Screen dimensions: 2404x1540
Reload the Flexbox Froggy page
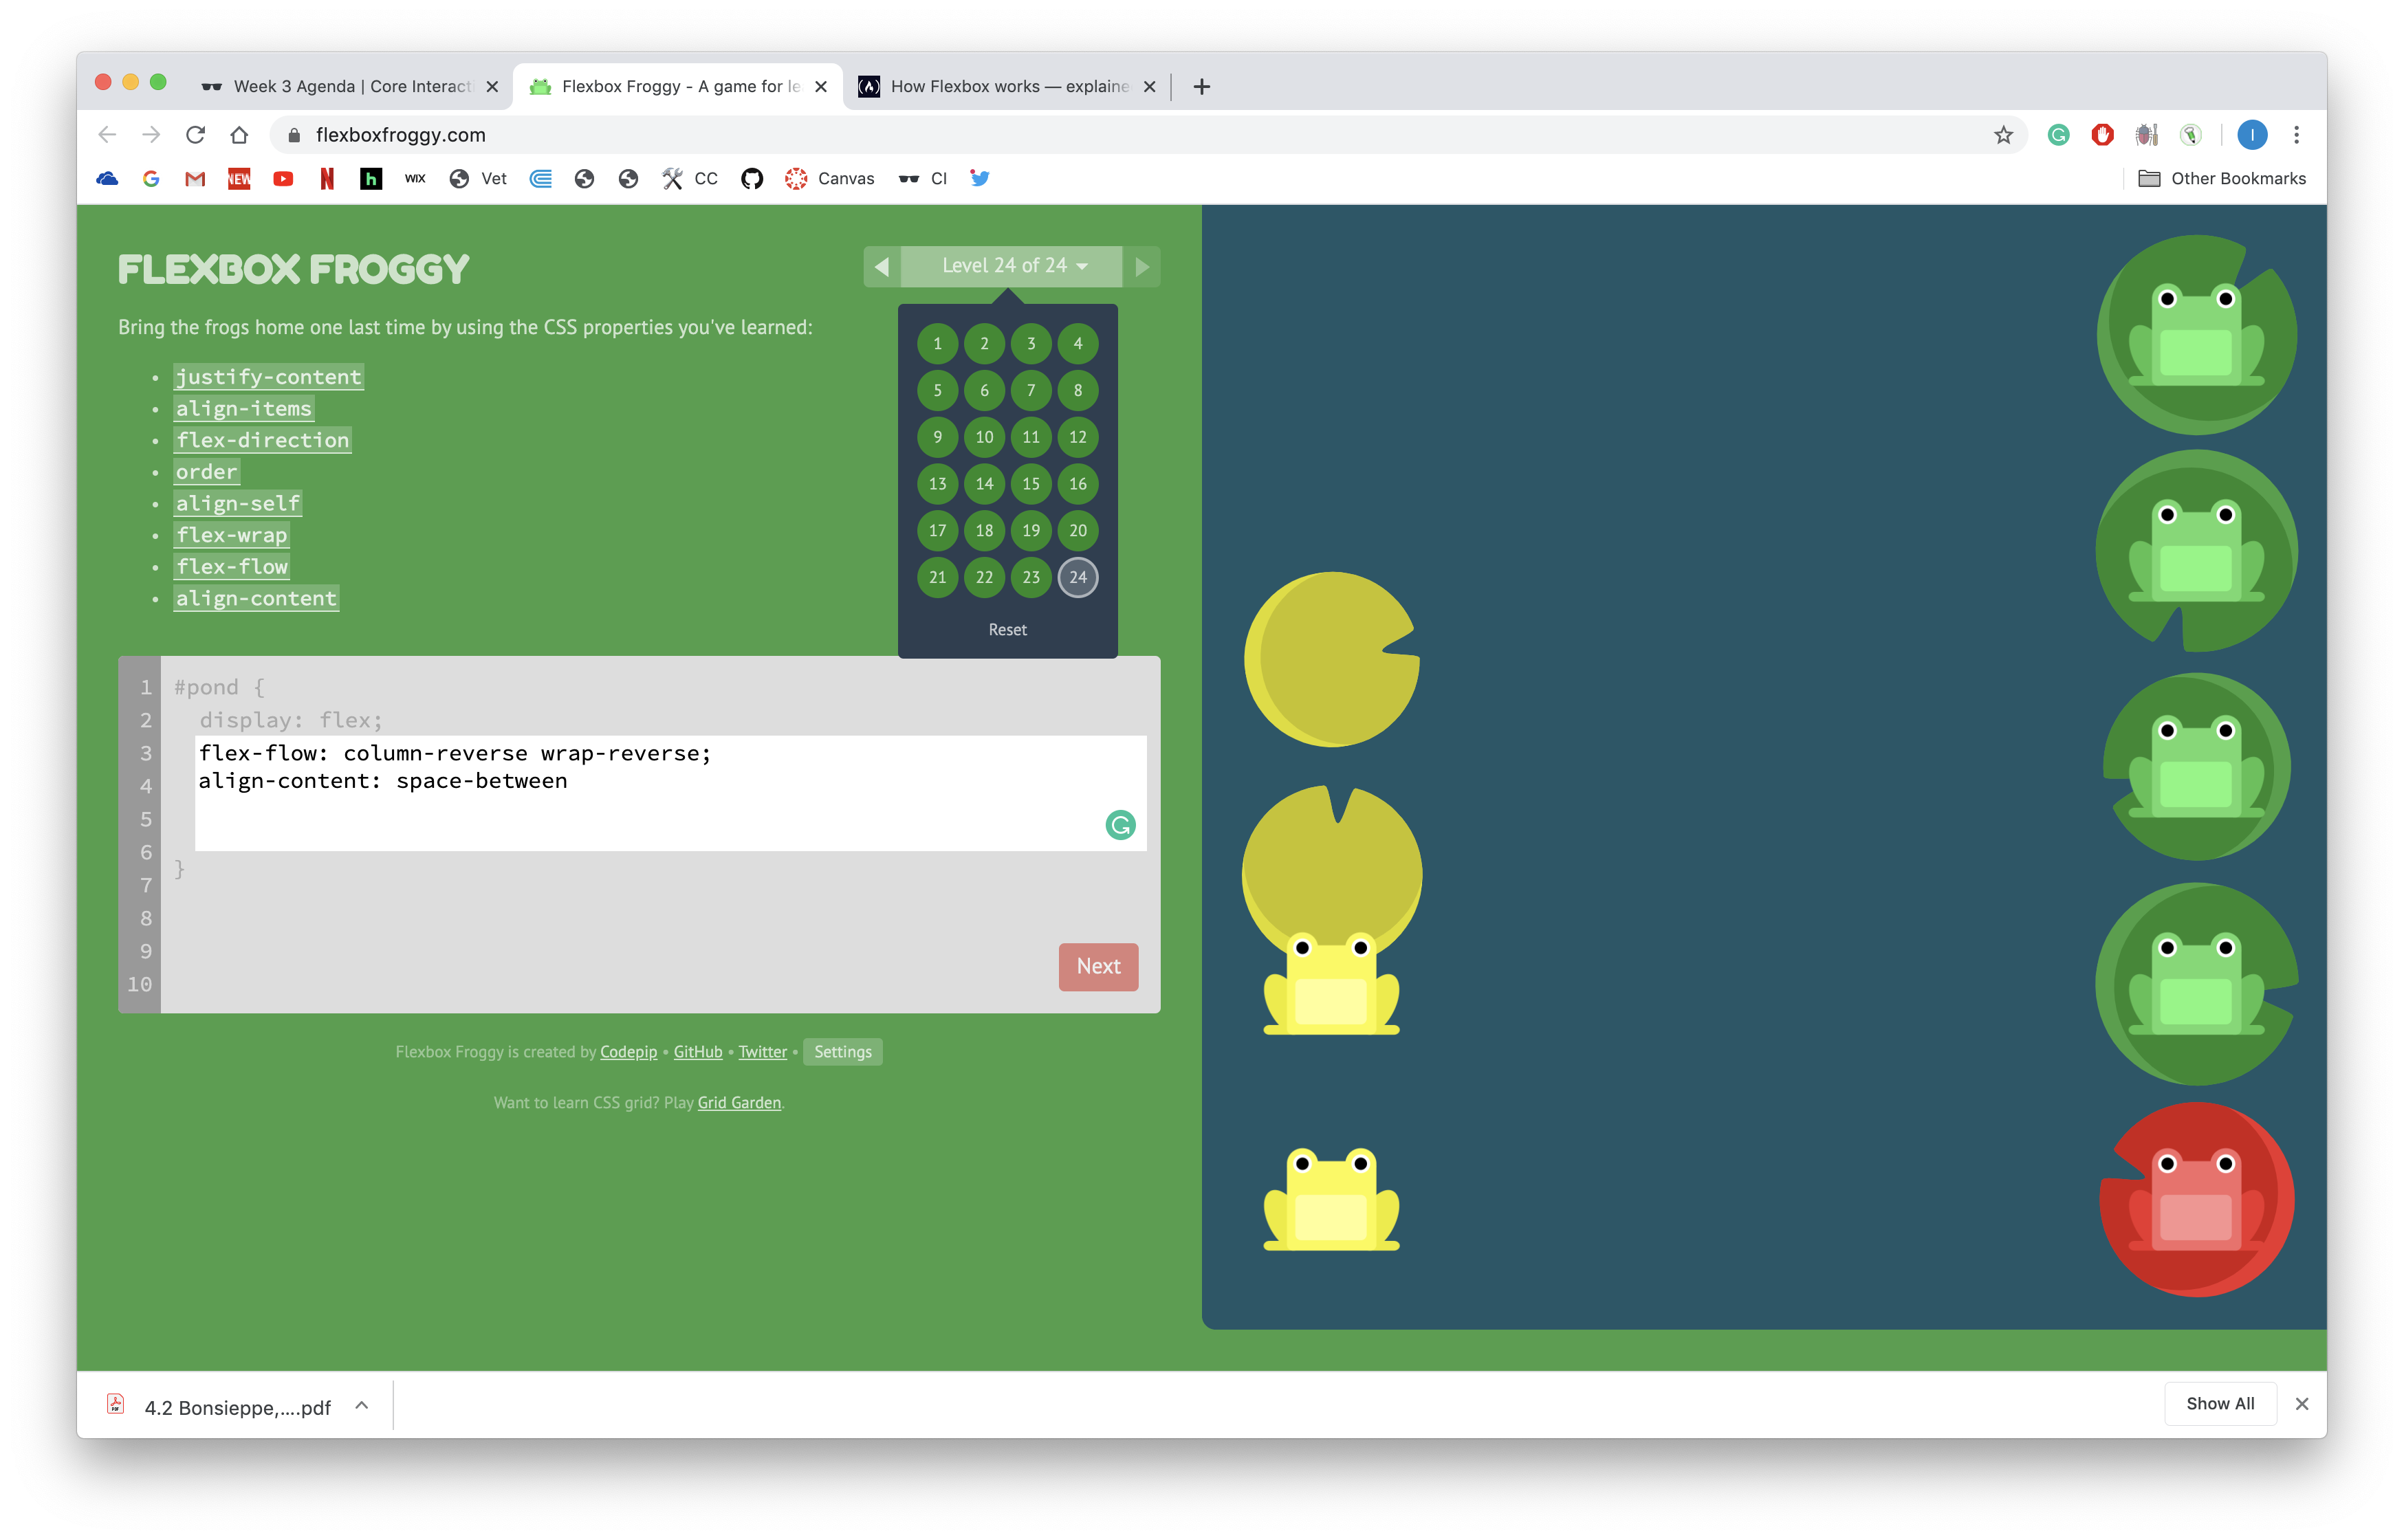click(x=195, y=134)
